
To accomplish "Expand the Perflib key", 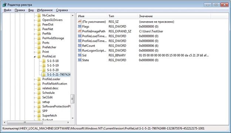I will click(x=35, y=34).
